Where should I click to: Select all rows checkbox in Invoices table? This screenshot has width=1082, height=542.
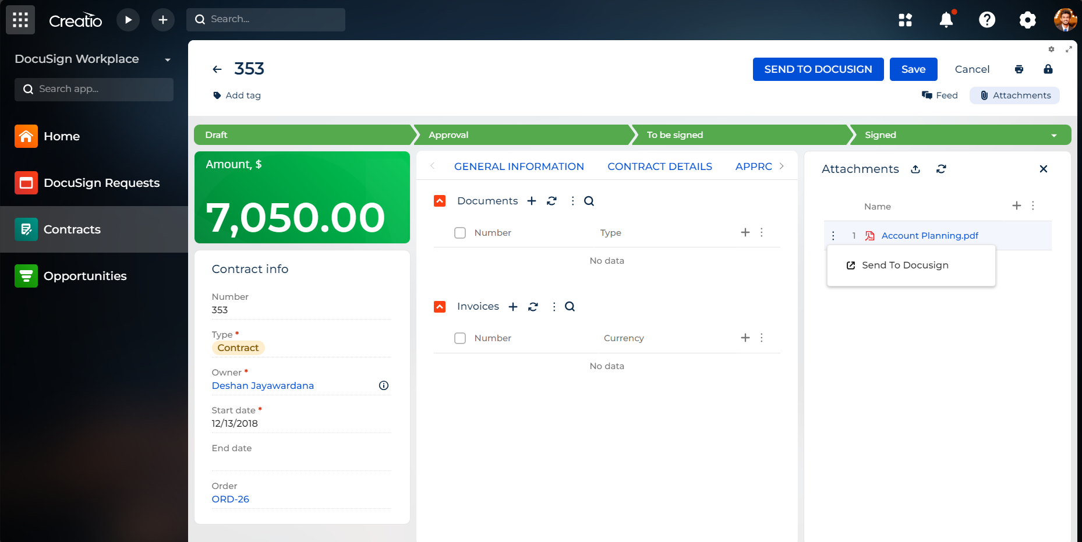pos(460,338)
